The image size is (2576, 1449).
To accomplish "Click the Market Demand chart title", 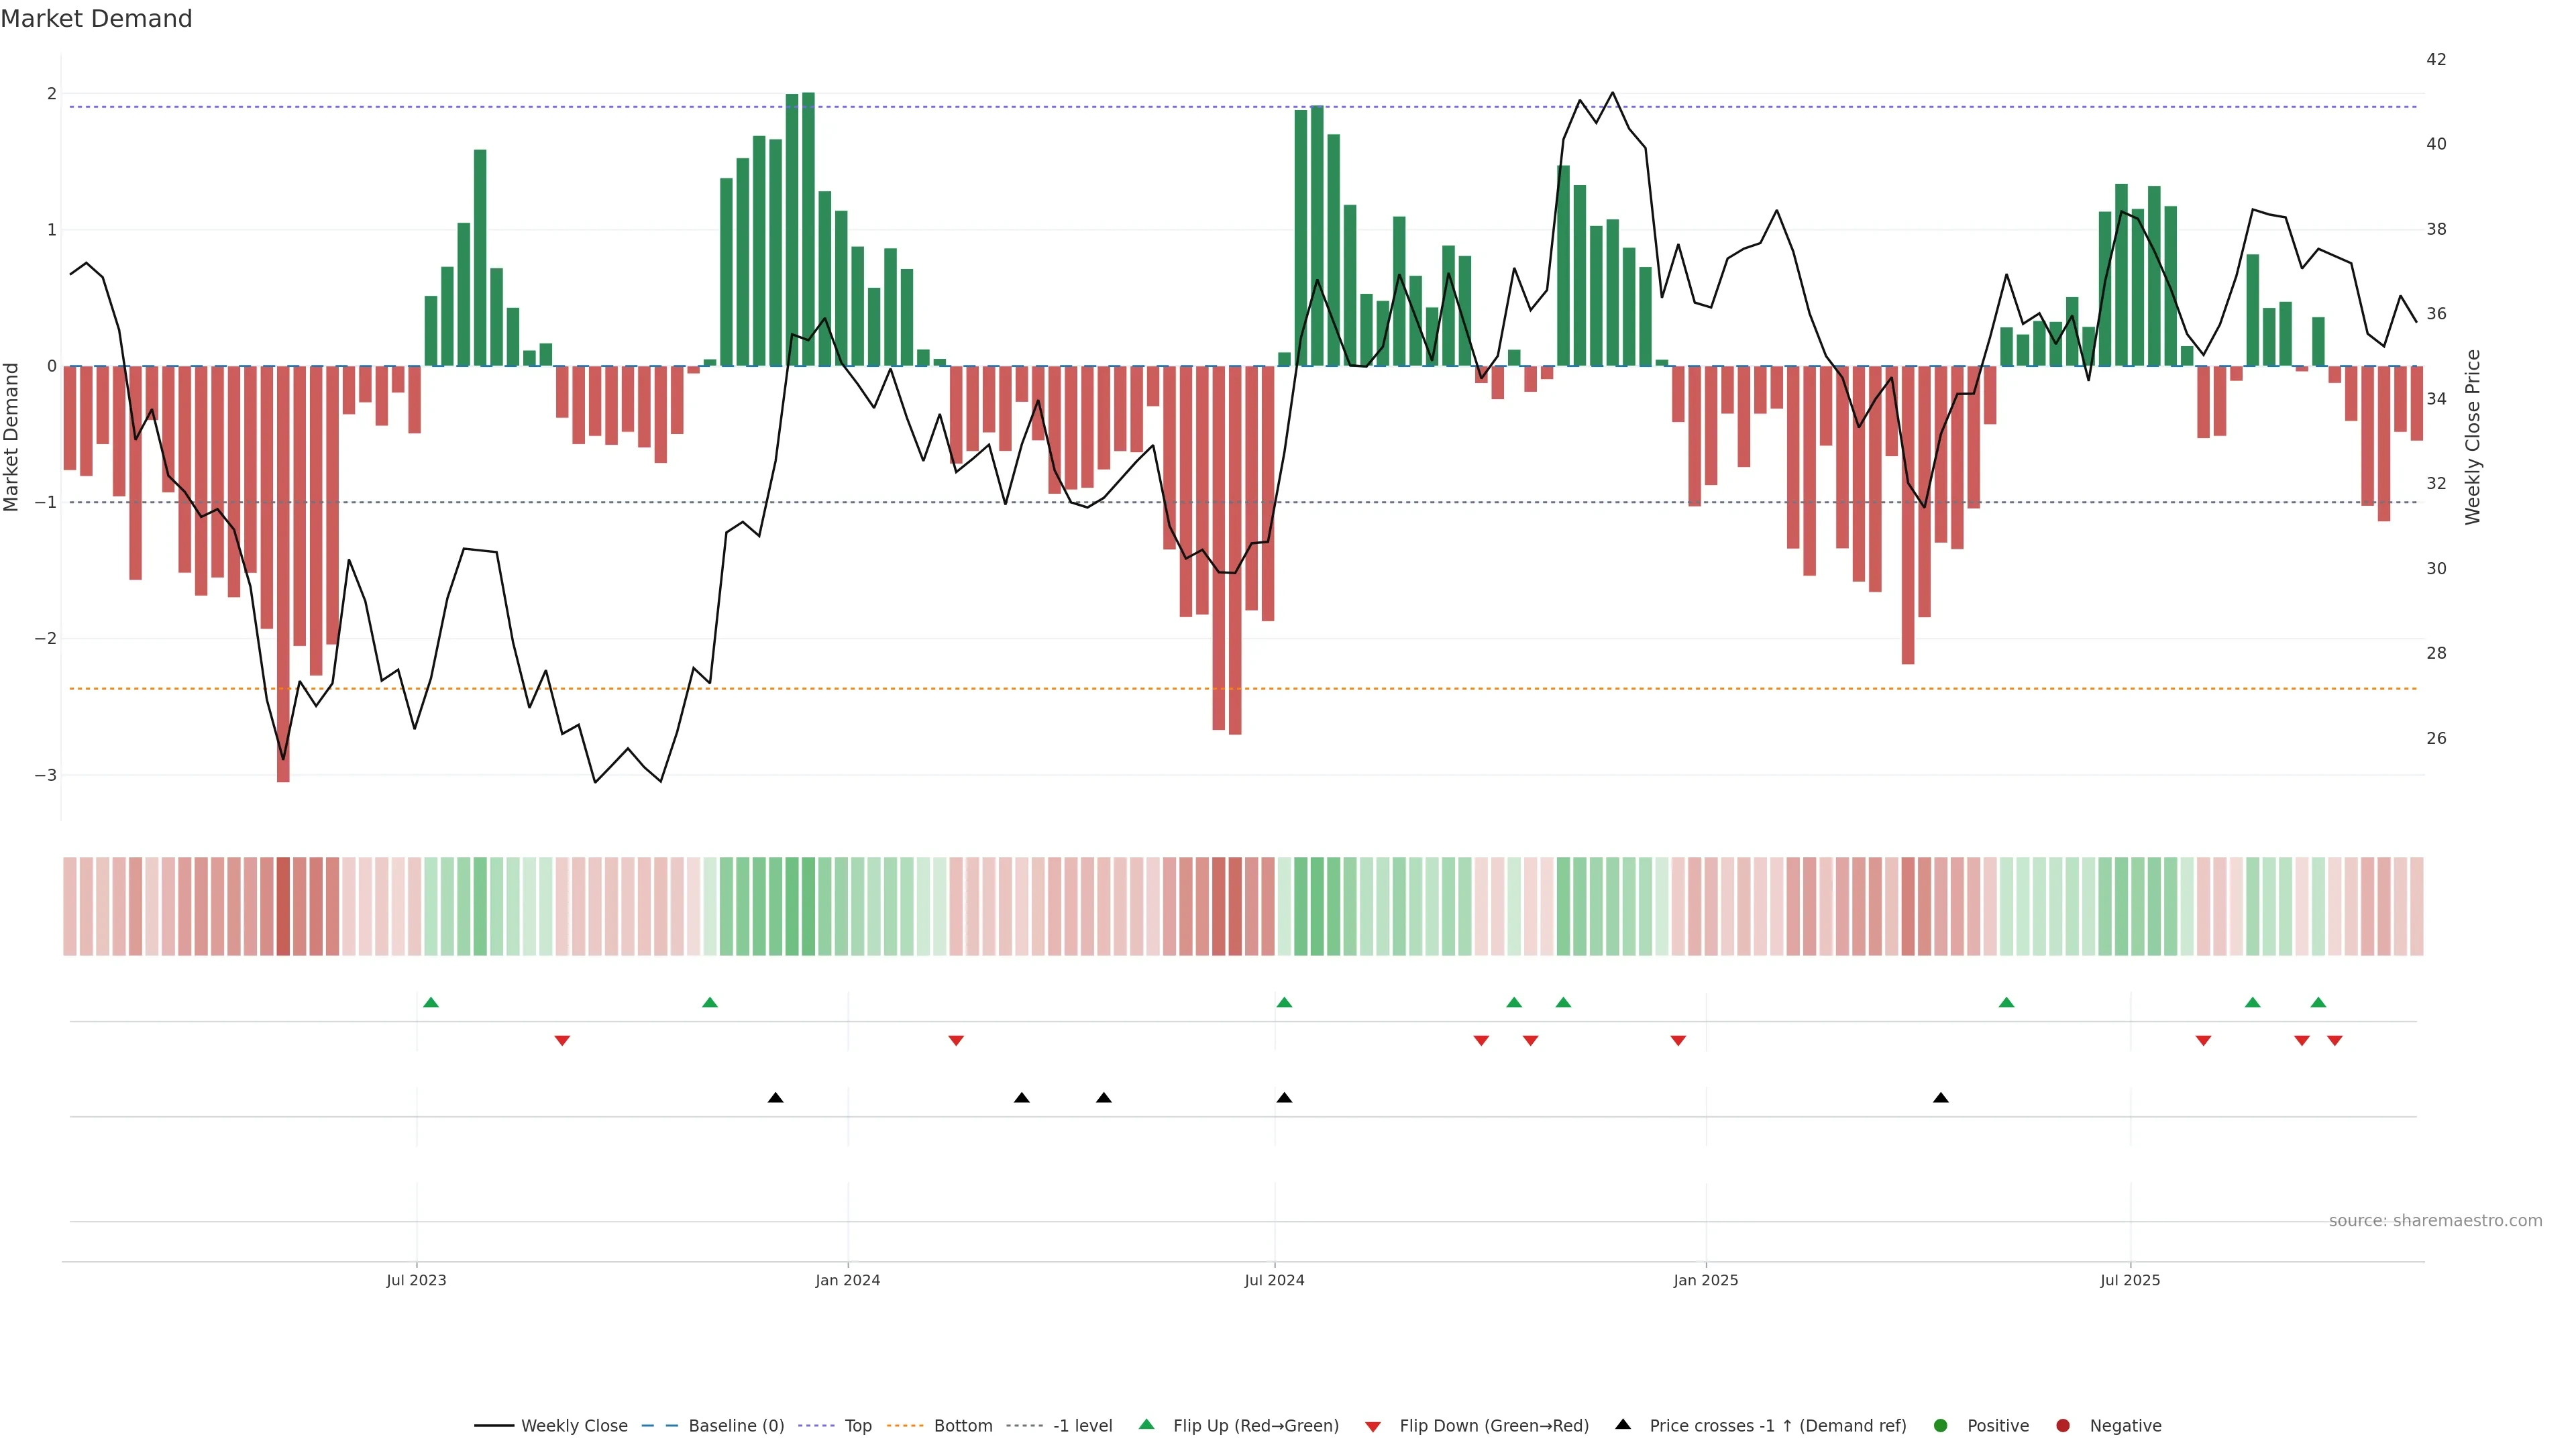I will tap(96, 19).
